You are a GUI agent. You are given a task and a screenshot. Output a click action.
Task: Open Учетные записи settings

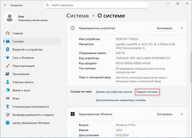pyautogui.click(x=23, y=82)
